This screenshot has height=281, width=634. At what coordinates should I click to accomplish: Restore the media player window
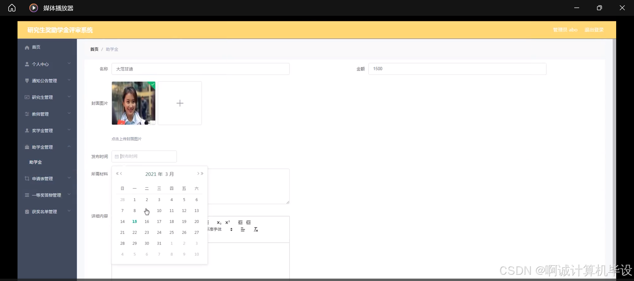click(599, 8)
